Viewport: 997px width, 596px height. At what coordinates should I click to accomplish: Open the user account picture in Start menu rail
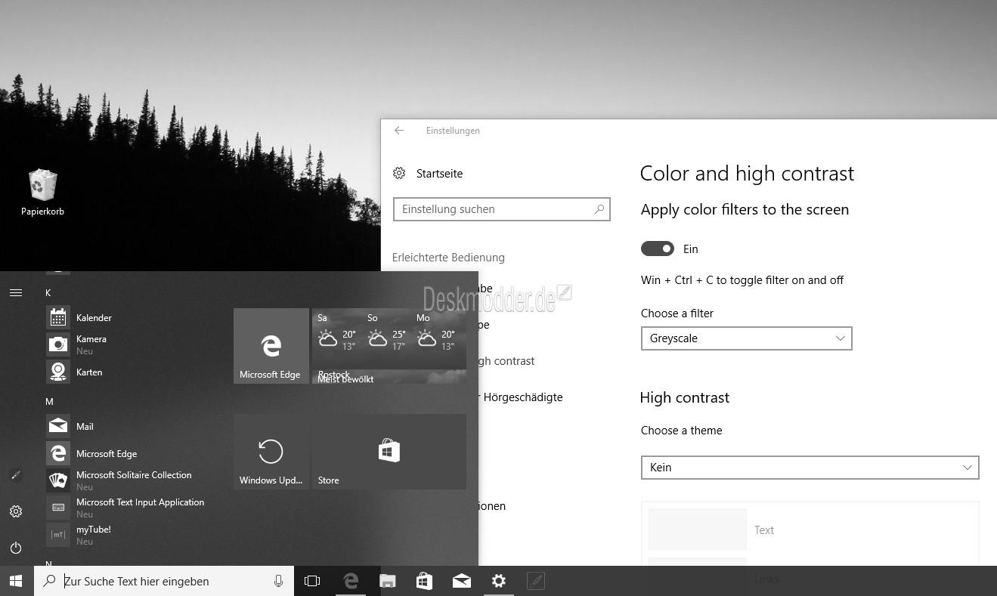(x=16, y=475)
